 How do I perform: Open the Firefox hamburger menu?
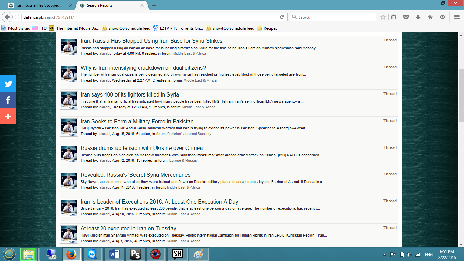pyautogui.click(x=457, y=17)
